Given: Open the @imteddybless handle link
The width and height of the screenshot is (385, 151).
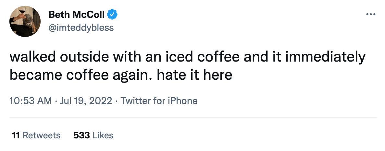Looking at the screenshot, I should pyautogui.click(x=81, y=28).
